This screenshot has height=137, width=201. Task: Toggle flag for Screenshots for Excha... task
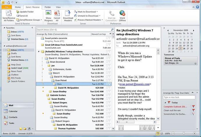pos(193,114)
